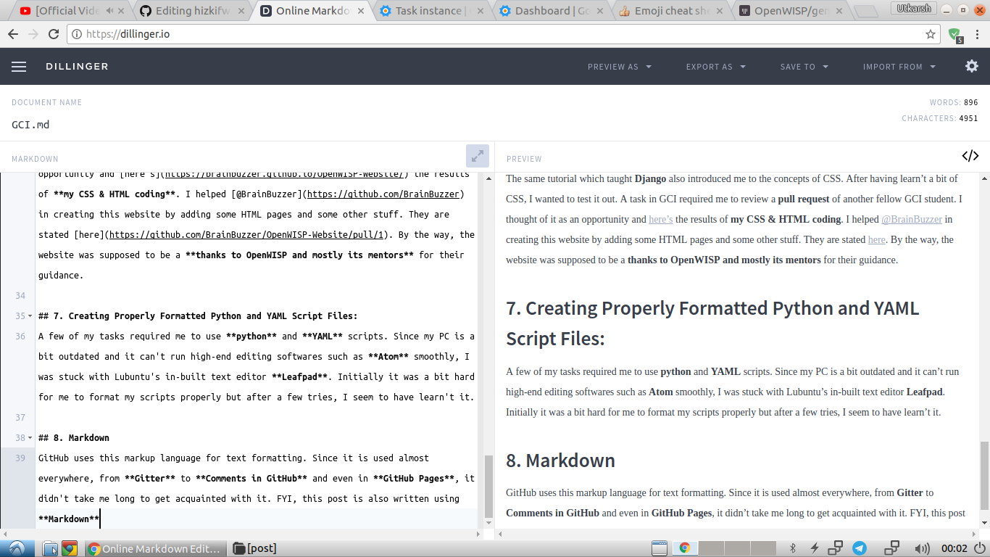Reload the dillinger.io page

[55, 33]
